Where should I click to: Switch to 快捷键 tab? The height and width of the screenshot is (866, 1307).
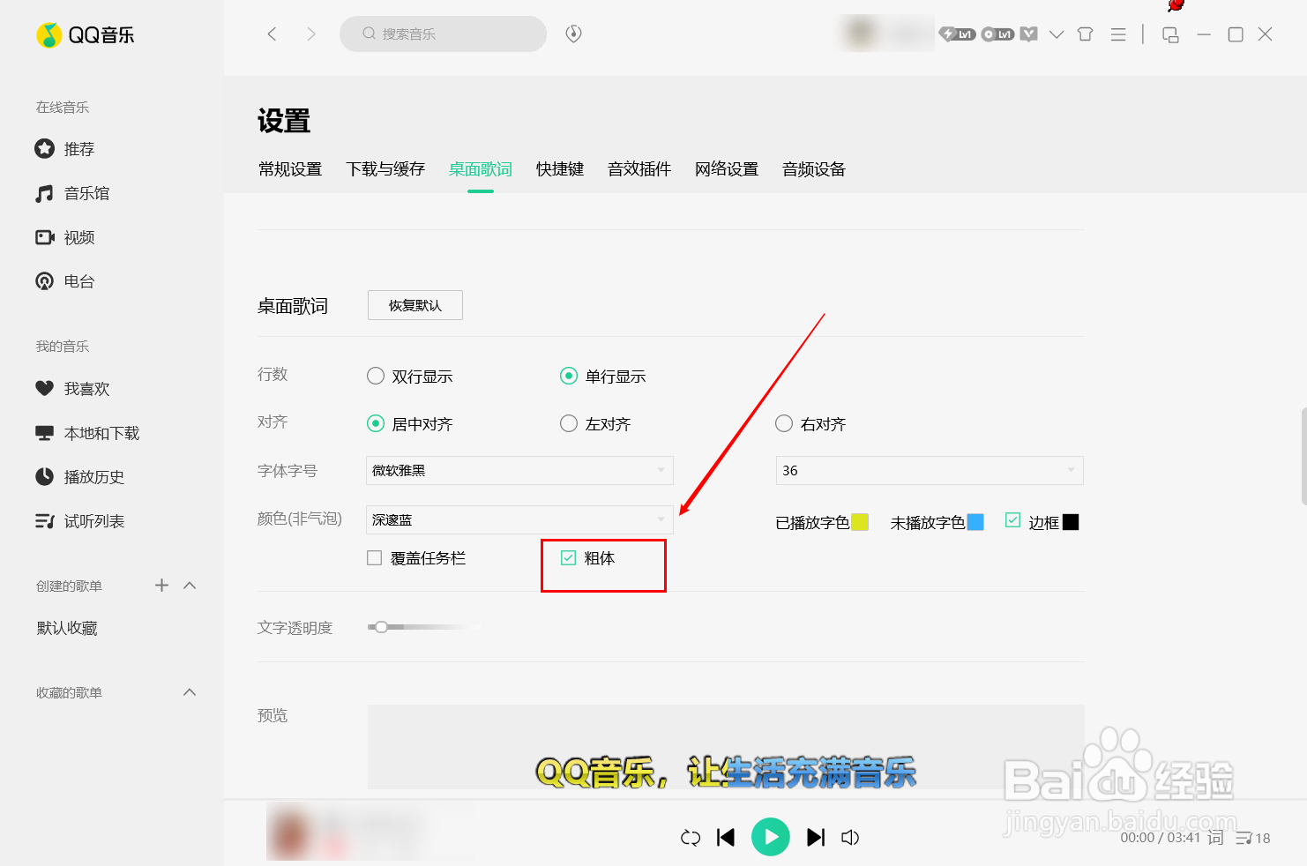560,169
